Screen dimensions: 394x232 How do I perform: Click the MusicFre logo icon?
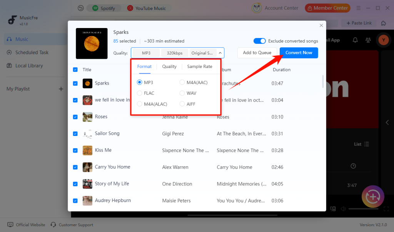(x=12, y=20)
